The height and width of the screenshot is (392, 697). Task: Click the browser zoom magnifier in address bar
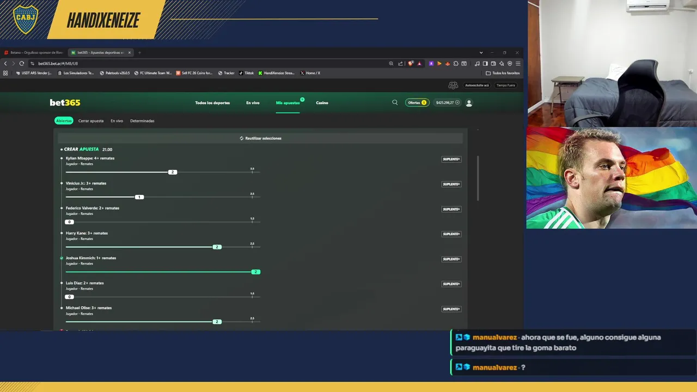(391, 63)
